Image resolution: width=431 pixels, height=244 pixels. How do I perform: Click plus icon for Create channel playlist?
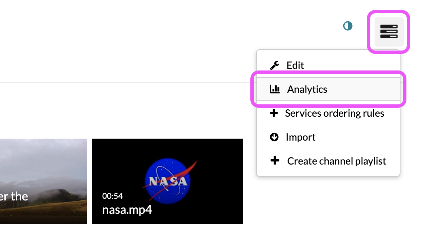tap(275, 161)
